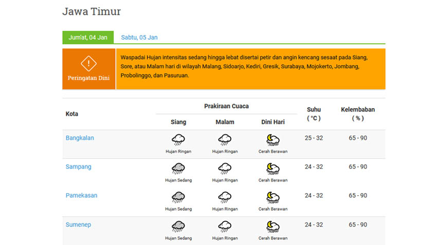This screenshot has width=437, height=245.
Task: Click Pamekasan temperature value 24 - 32
Action: (314, 196)
